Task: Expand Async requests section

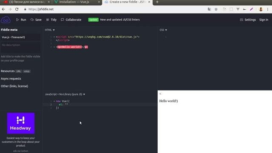Action: [x=11, y=79]
